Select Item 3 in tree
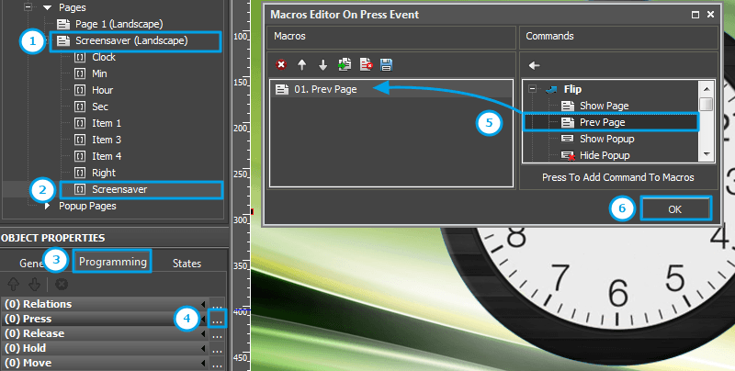 pos(107,140)
